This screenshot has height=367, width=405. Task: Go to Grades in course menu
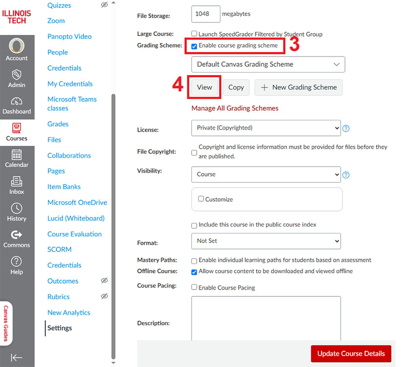coord(58,124)
